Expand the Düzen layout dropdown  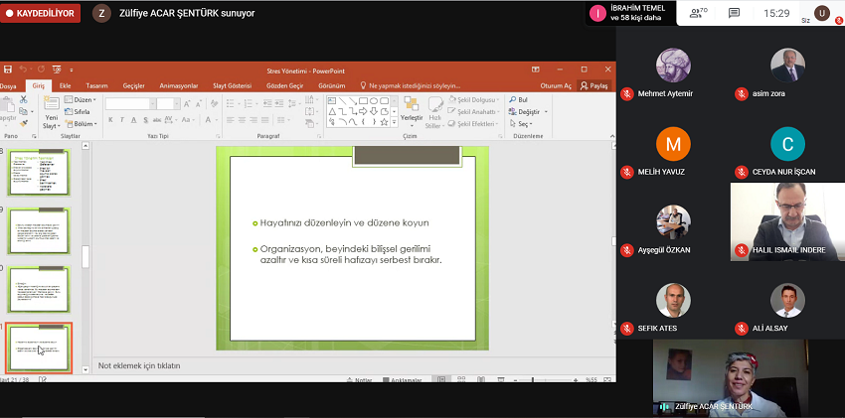84,100
